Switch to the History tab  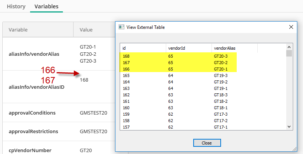[16, 6]
